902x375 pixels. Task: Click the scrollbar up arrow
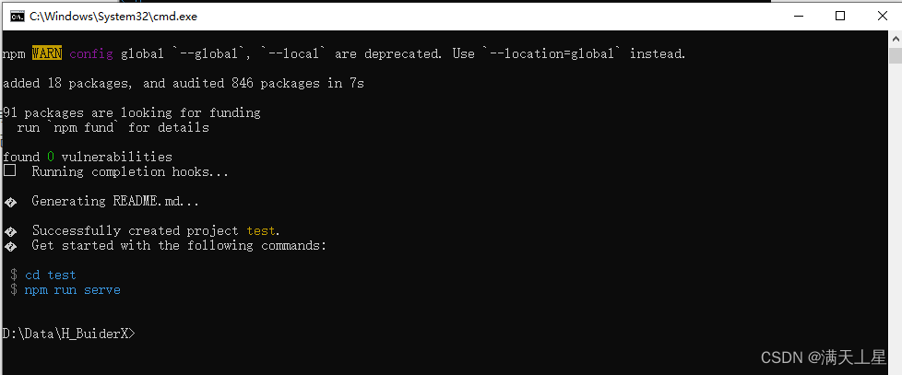tap(896, 38)
